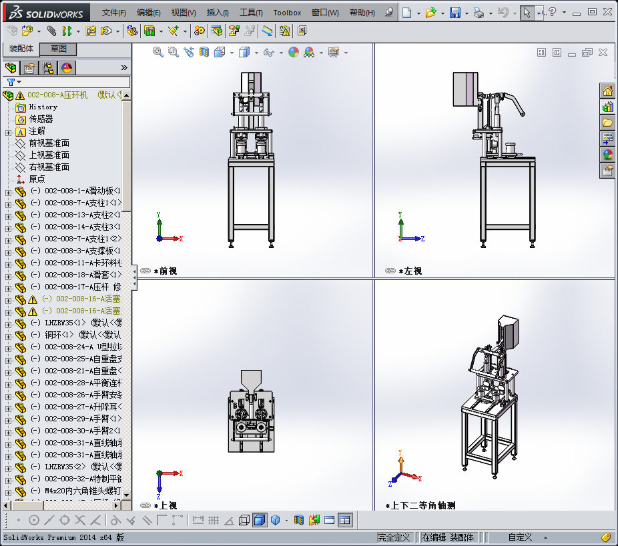Click the Previous View icon
This screenshot has height=546, width=618.
pyautogui.click(x=189, y=52)
